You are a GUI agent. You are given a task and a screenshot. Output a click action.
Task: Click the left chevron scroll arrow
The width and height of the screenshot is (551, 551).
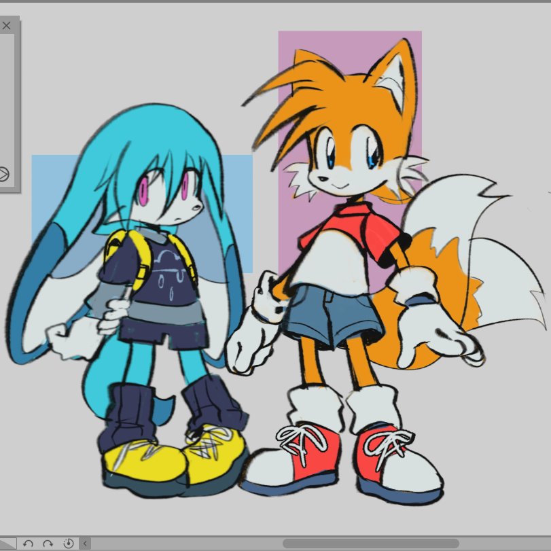click(x=85, y=544)
